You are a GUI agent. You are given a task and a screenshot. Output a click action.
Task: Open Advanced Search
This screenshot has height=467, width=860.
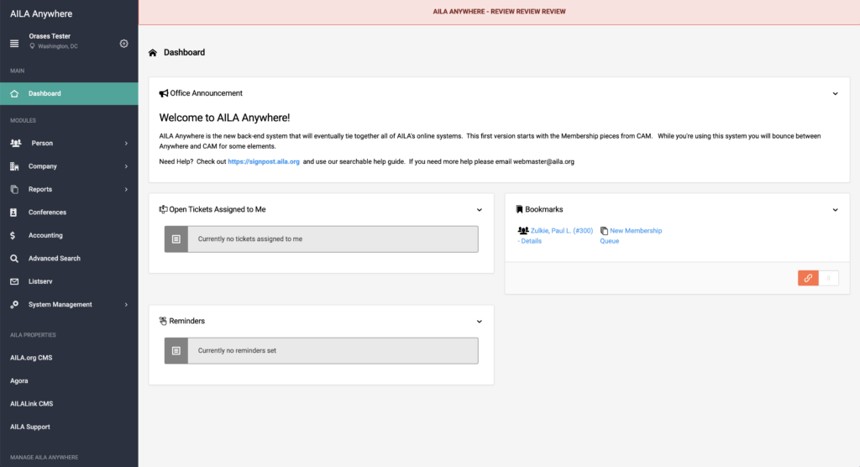[x=69, y=259]
